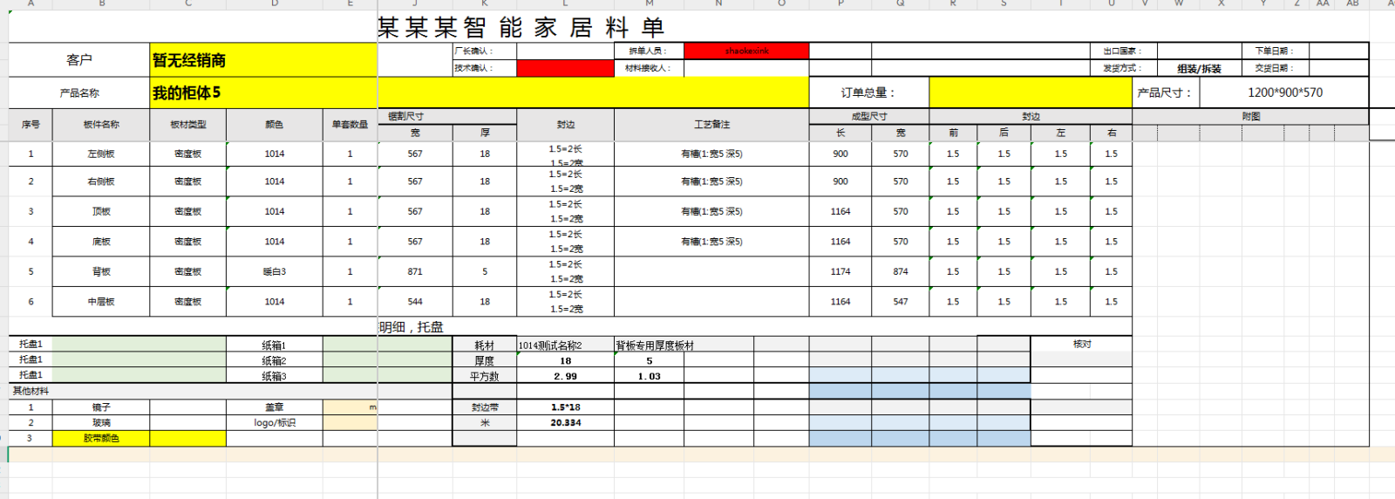This screenshot has height=499, width=1395.
Task: Click the 板材类型 column header
Action: [188, 125]
